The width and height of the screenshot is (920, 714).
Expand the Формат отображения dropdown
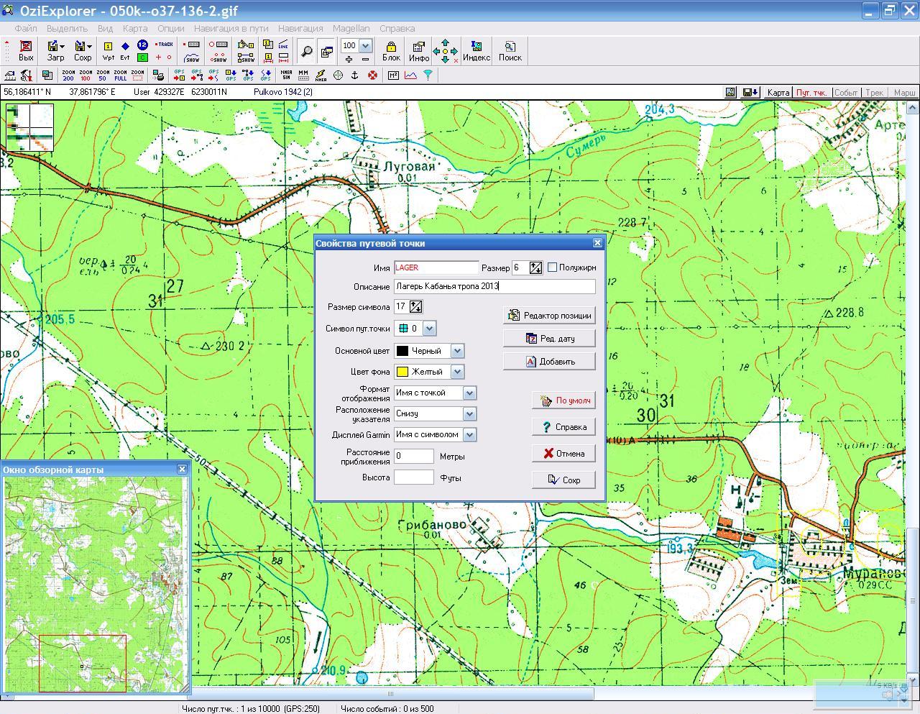coord(469,393)
